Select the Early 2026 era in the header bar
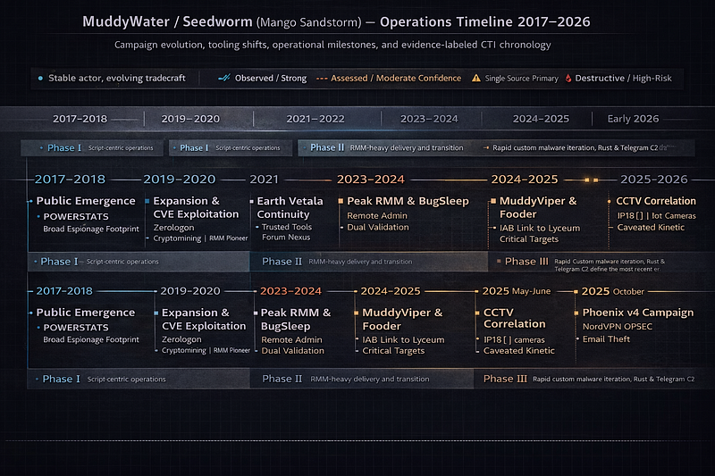 pos(633,119)
